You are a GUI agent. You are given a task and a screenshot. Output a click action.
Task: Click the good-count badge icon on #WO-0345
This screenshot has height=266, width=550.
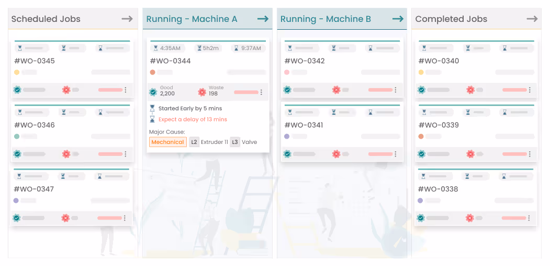point(17,90)
